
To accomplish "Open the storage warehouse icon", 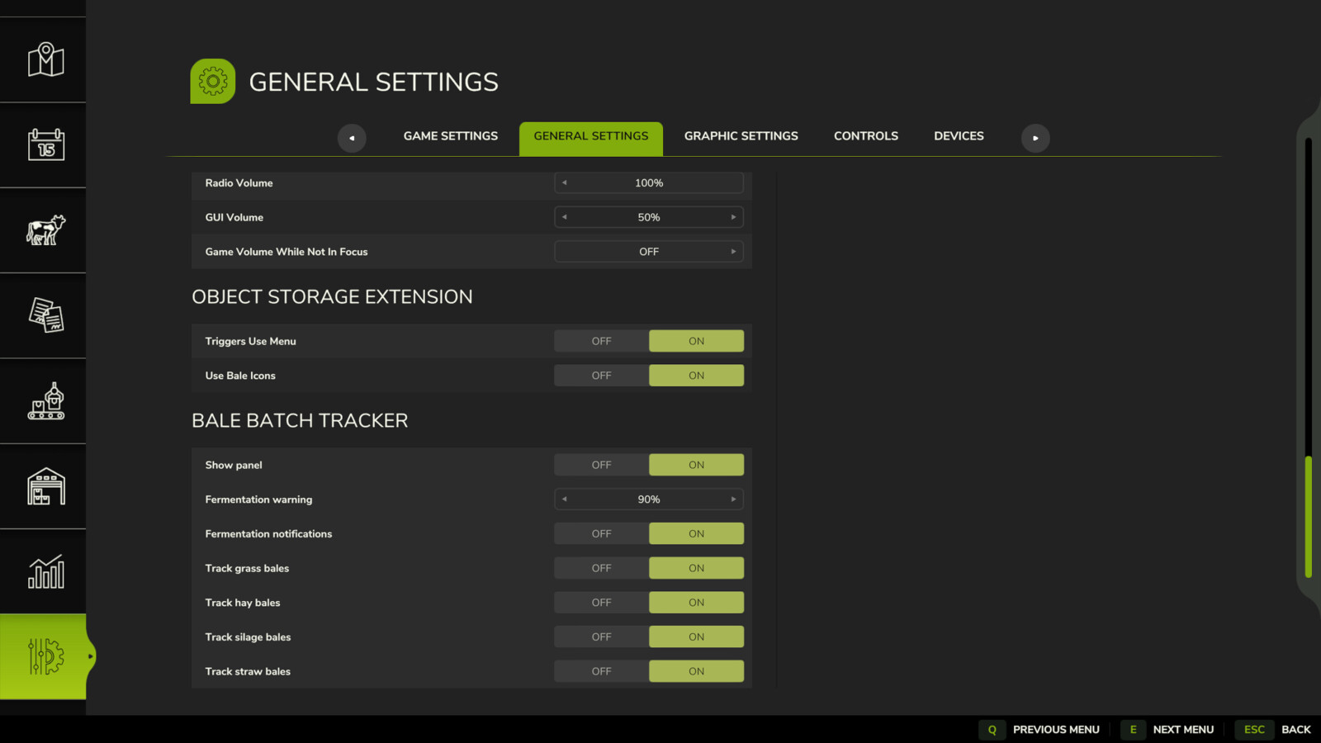I will 46,486.
